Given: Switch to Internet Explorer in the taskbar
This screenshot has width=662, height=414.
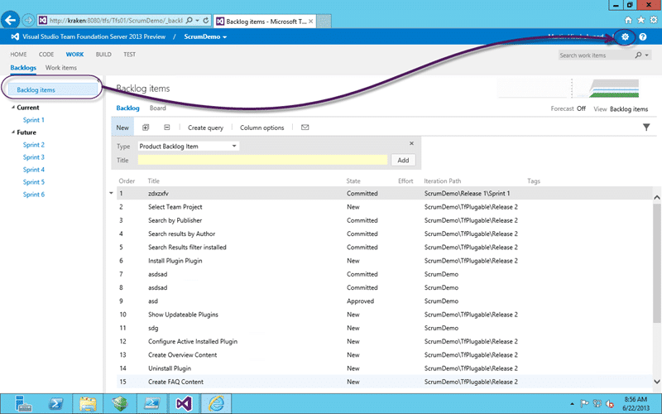Looking at the screenshot, I should click(x=216, y=404).
